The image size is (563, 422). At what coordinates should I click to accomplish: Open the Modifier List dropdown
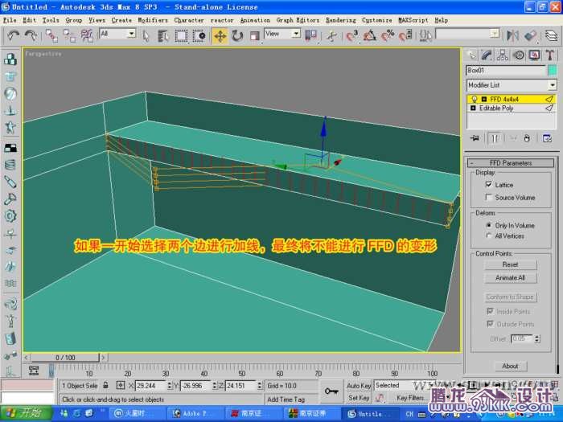[553, 85]
